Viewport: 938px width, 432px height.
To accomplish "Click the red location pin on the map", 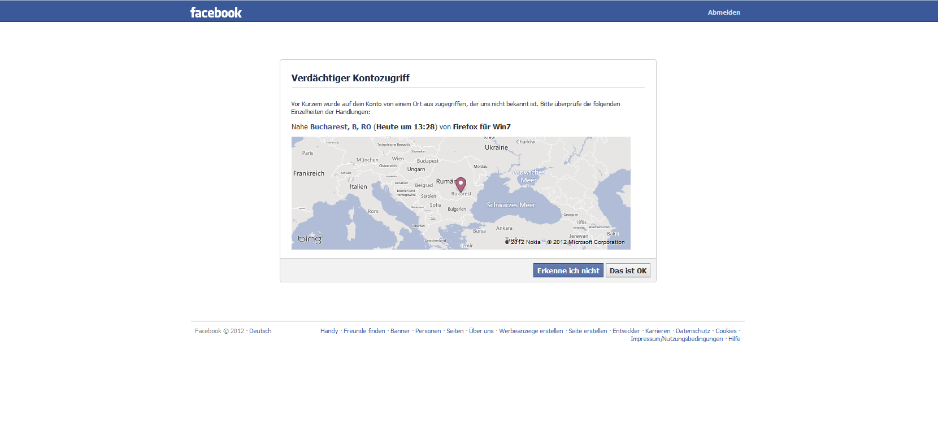I will [461, 185].
